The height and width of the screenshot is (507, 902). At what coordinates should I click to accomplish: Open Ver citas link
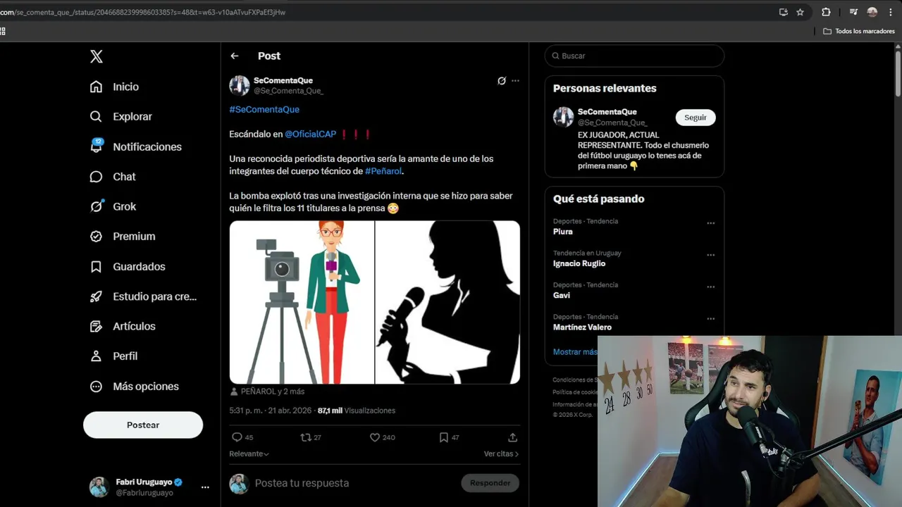501,454
